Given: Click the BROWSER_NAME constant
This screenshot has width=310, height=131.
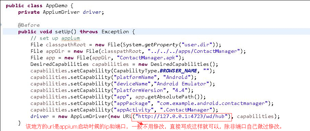Looking at the screenshot, I should 178,71.
